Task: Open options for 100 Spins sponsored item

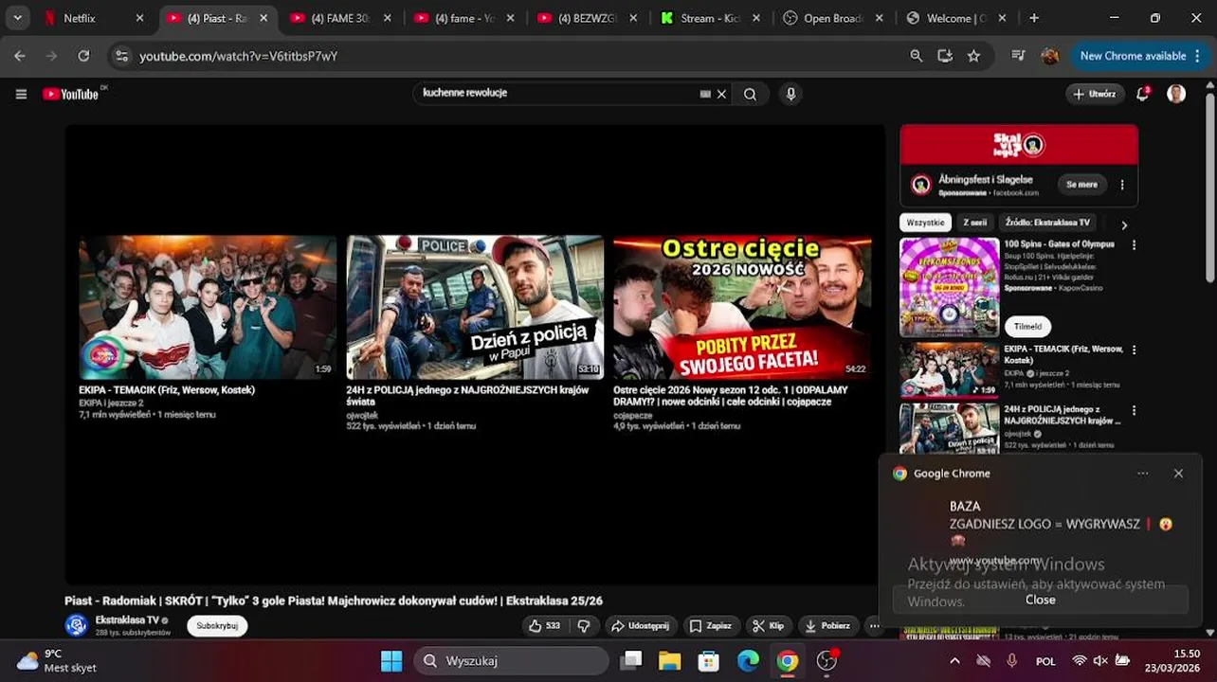Action: click(1134, 245)
